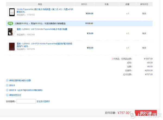163x120 pixels.
Task: Click the 忘记支付密码? link
Action: pos(43,101)
